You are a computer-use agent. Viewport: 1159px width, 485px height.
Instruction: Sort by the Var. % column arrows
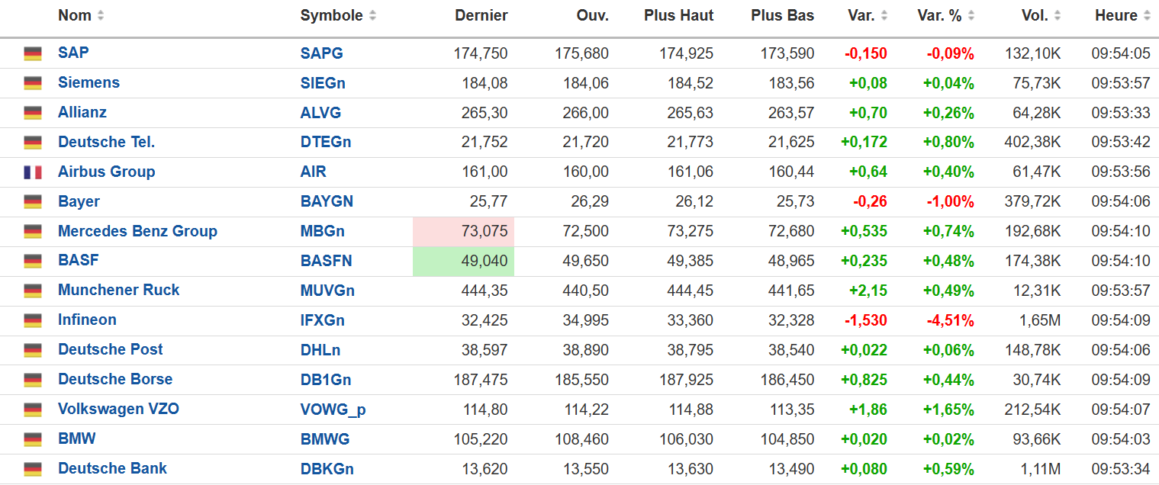point(971,15)
